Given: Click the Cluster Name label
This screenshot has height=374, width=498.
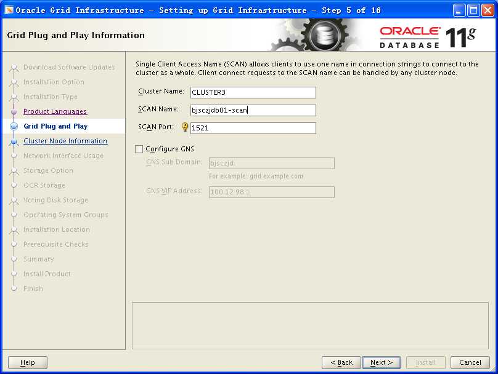Looking at the screenshot, I should (x=161, y=91).
